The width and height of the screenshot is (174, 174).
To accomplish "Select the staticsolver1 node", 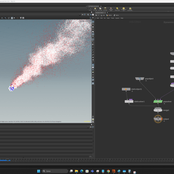I will pyautogui.click(x=129, y=102).
